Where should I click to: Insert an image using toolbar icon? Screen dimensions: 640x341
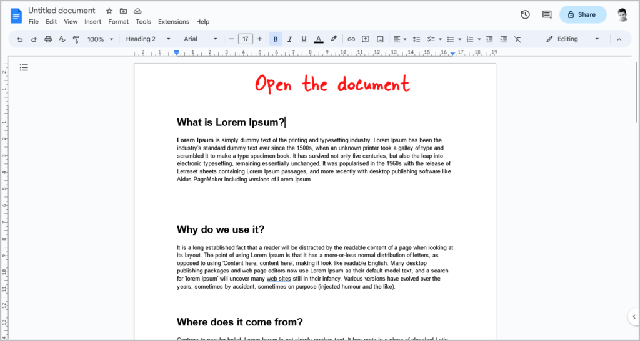click(x=380, y=39)
